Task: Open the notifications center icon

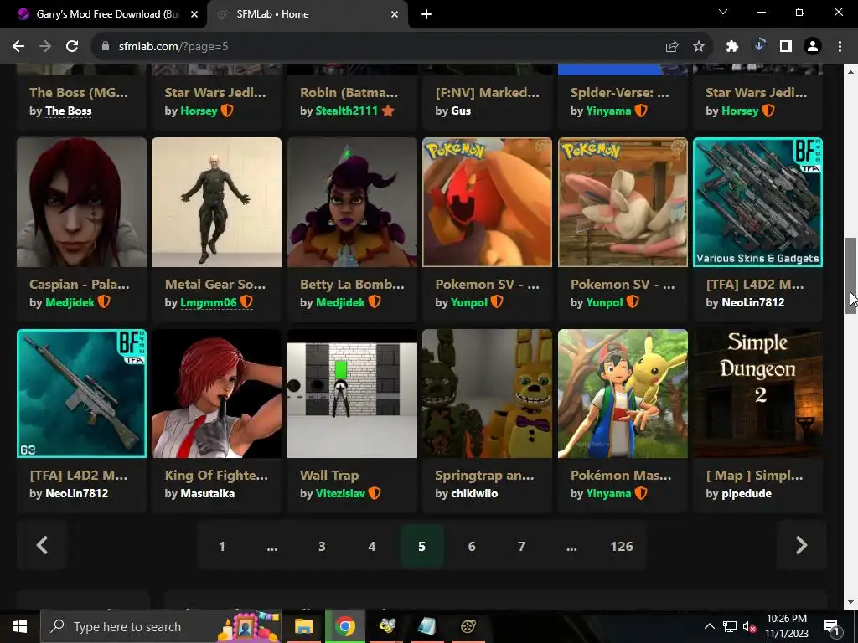Action: click(830, 626)
